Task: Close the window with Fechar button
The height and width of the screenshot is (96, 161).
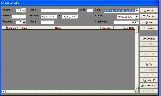Action: coord(149,22)
